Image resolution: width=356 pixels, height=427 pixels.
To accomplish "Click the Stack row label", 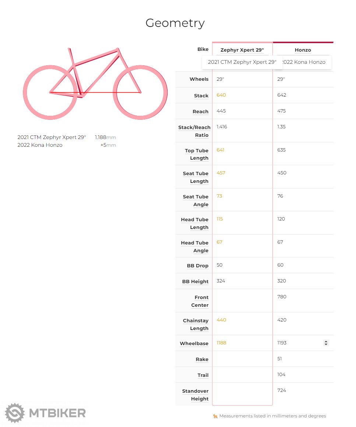I will tap(201, 96).
